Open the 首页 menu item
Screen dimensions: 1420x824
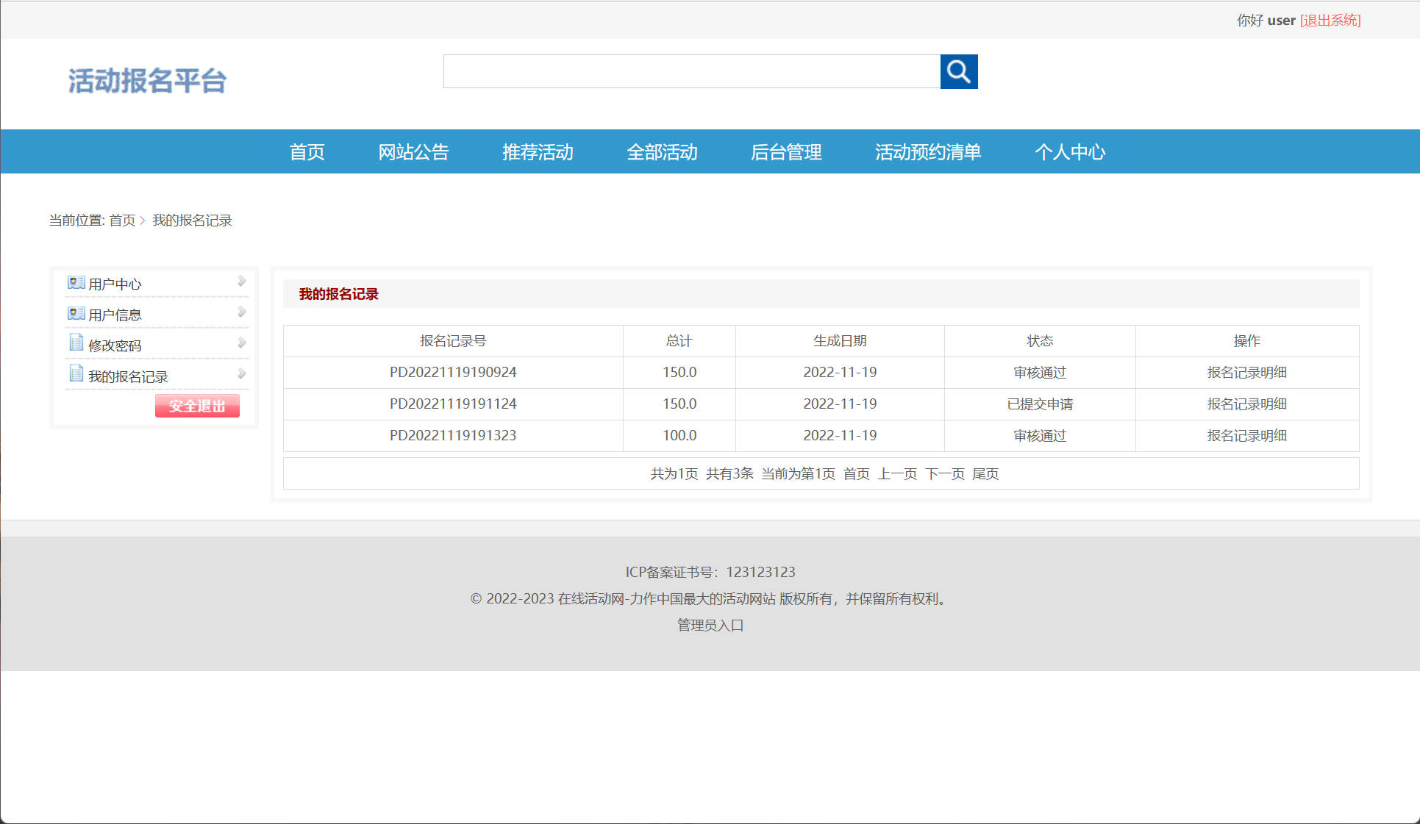coord(308,152)
